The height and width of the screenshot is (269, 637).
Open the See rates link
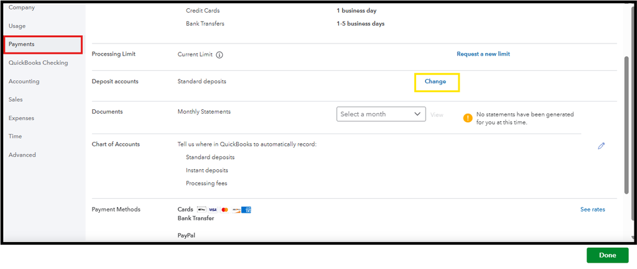tap(592, 210)
